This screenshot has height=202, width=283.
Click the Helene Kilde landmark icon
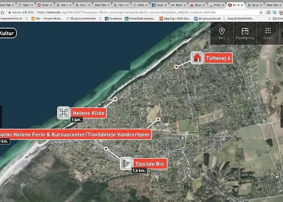click(x=63, y=113)
